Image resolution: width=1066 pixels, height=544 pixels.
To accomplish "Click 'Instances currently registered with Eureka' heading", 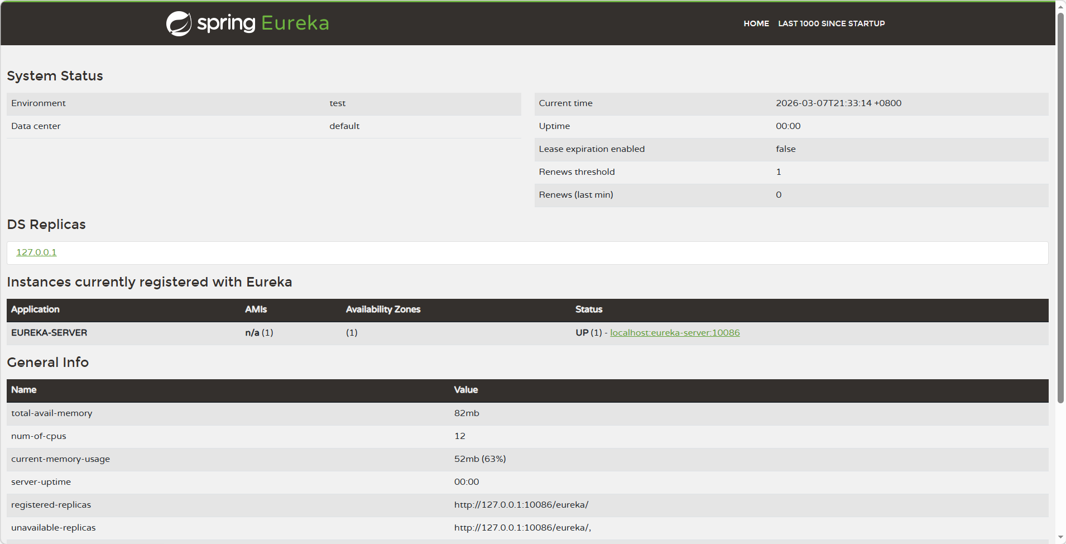I will point(150,282).
